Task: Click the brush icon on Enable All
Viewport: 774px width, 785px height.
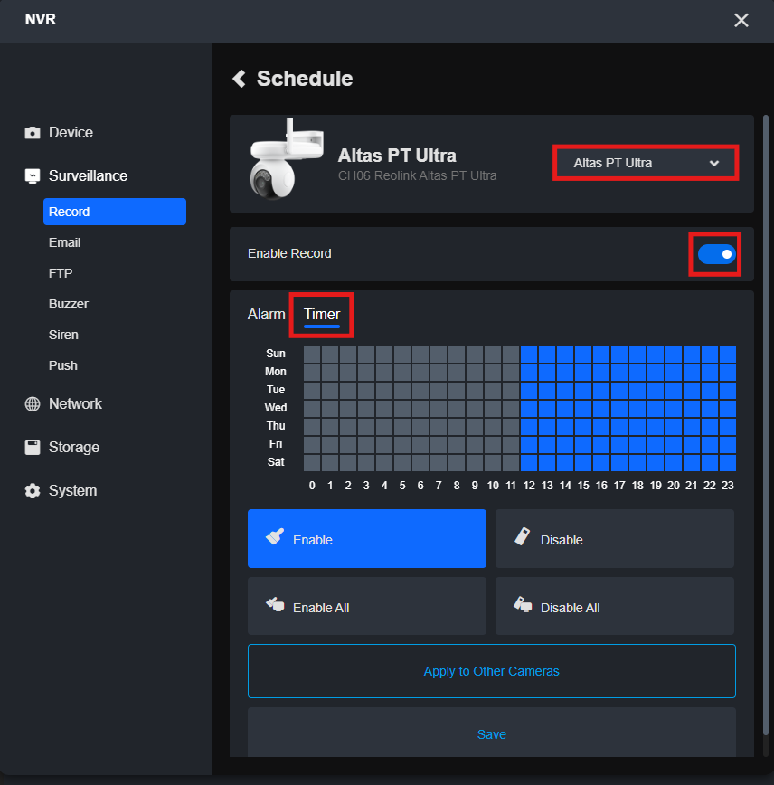Action: [275, 604]
